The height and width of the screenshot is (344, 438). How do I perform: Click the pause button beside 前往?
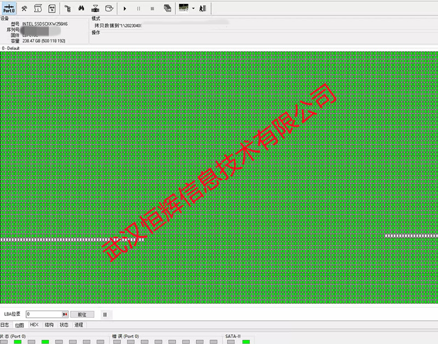[x=105, y=314]
